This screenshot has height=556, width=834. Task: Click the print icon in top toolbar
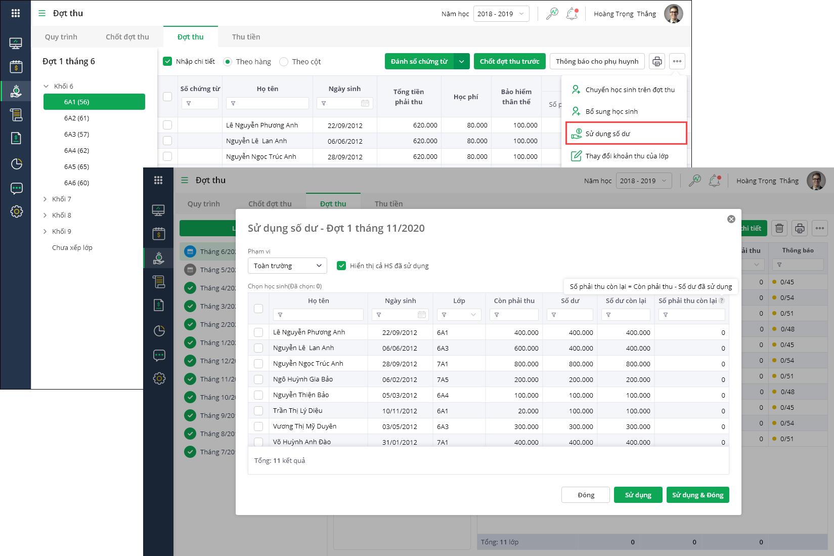[656, 62]
